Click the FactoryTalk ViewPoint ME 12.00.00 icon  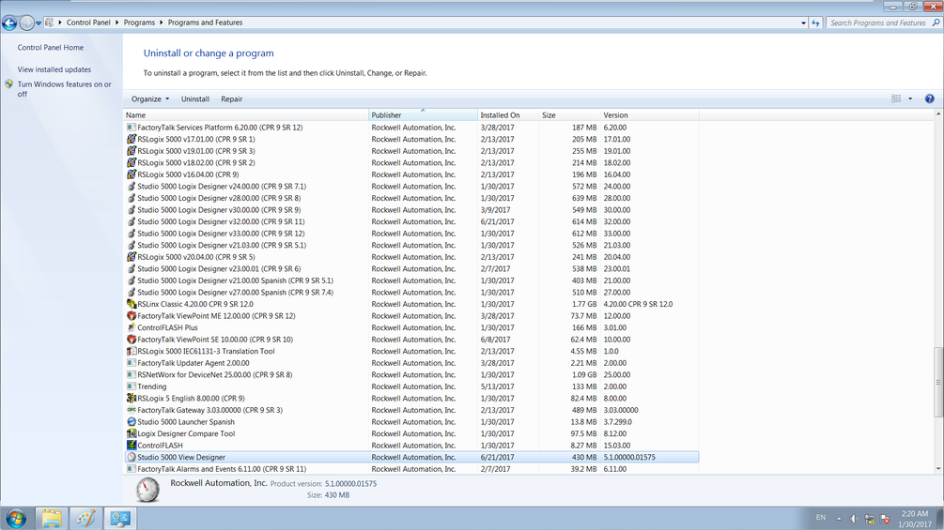pyautogui.click(x=132, y=315)
